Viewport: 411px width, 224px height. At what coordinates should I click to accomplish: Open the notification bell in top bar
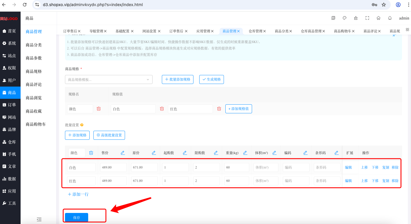click(390, 18)
